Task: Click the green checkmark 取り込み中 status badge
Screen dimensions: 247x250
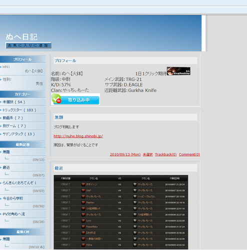Action: point(75,99)
